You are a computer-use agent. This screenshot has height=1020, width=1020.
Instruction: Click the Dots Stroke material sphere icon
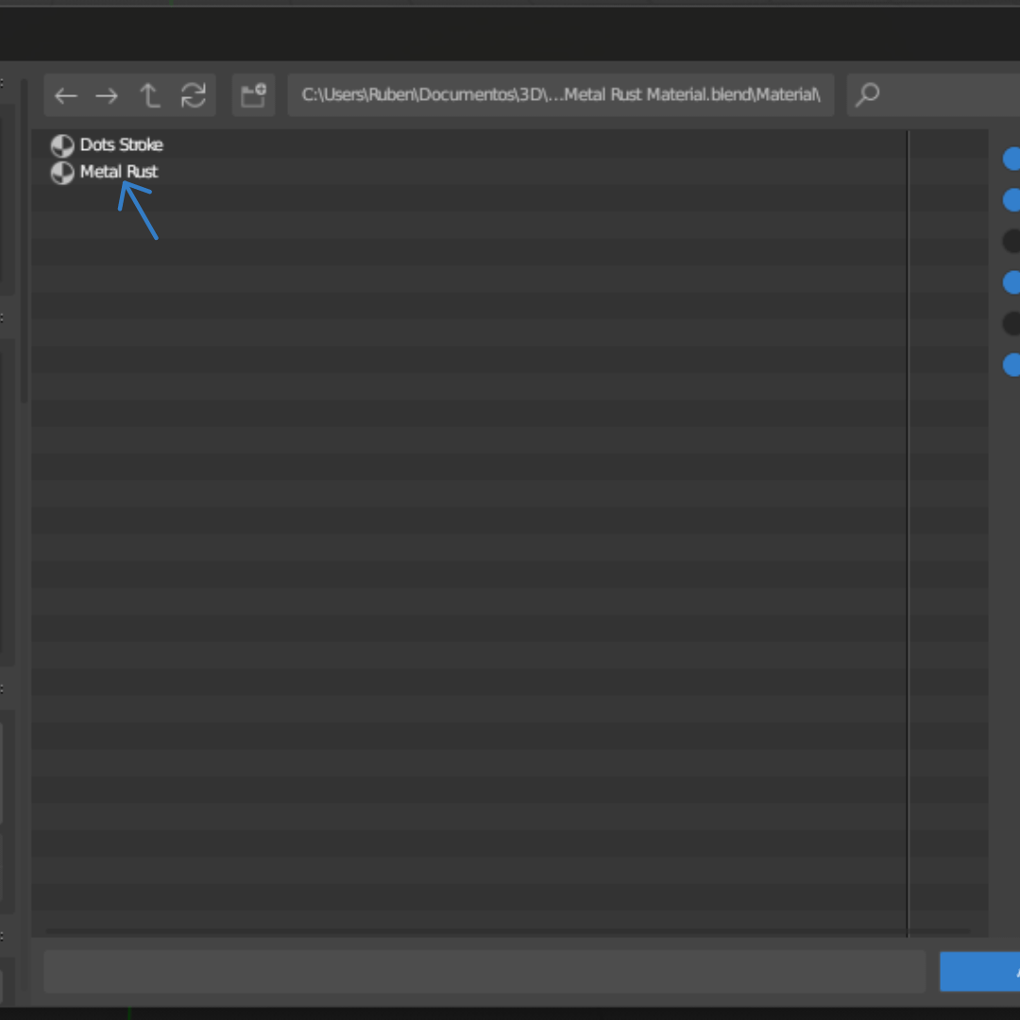pos(62,145)
